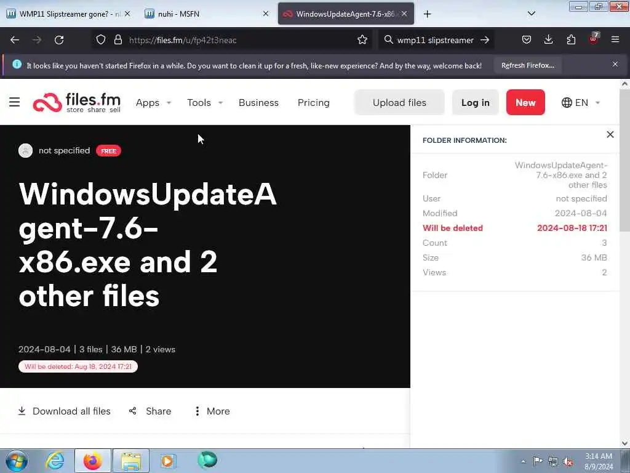Close the nuhi - MSFN tab
630x473 pixels.
(266, 14)
